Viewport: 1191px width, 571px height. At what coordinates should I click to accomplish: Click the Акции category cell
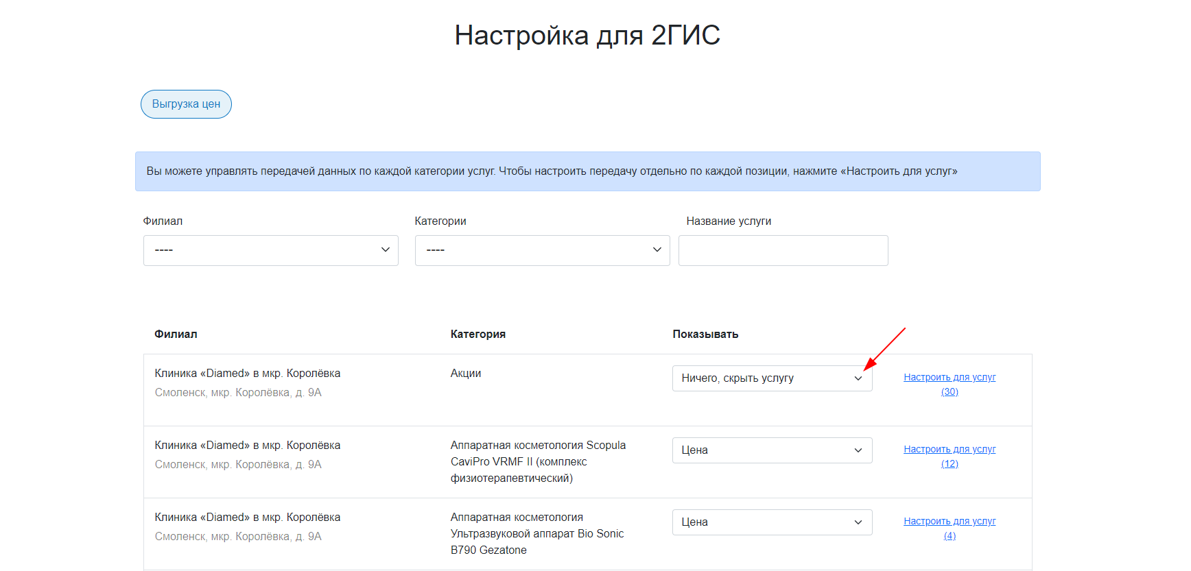[466, 374]
